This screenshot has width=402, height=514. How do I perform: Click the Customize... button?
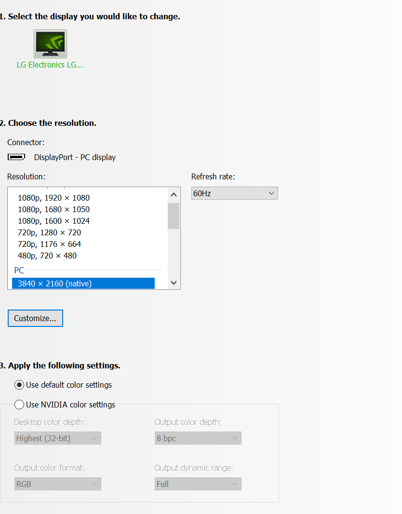pyautogui.click(x=35, y=318)
